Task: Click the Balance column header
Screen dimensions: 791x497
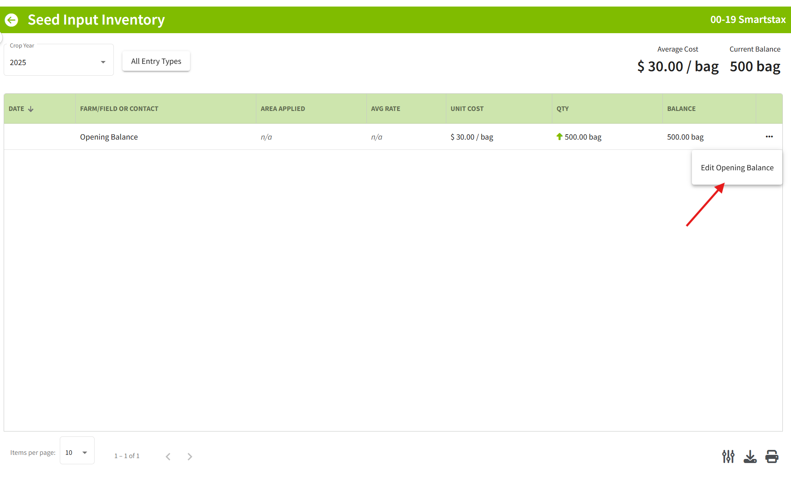Action: tap(681, 109)
